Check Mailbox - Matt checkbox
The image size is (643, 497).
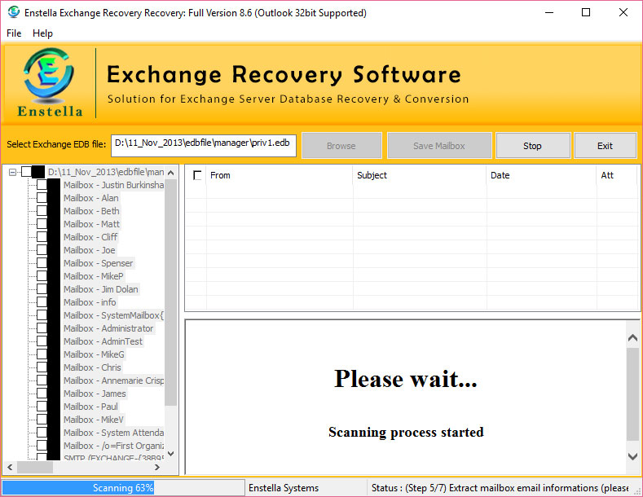42,224
